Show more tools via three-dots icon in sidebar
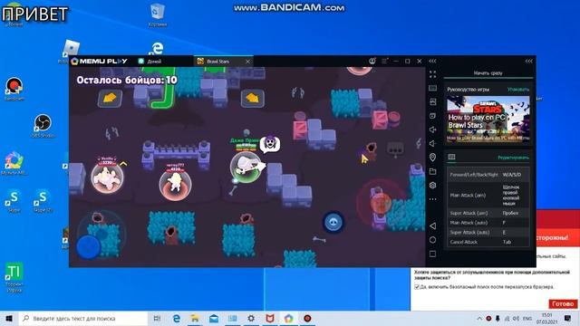This screenshot has width=580, height=326. 432,199
